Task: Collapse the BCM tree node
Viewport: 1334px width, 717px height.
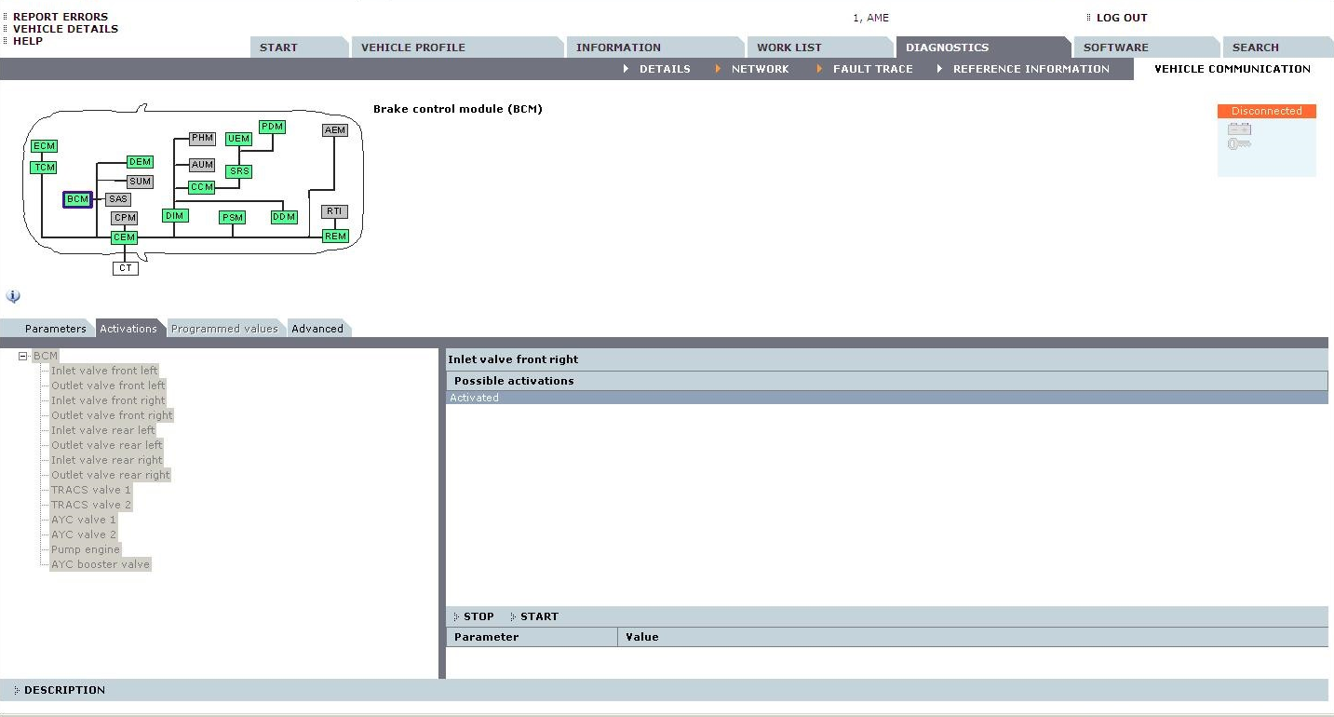Action: pyautogui.click(x=23, y=356)
